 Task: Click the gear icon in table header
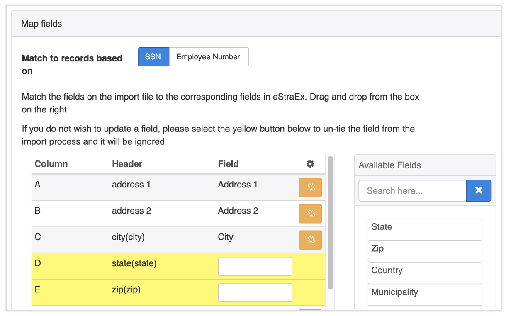pos(310,164)
